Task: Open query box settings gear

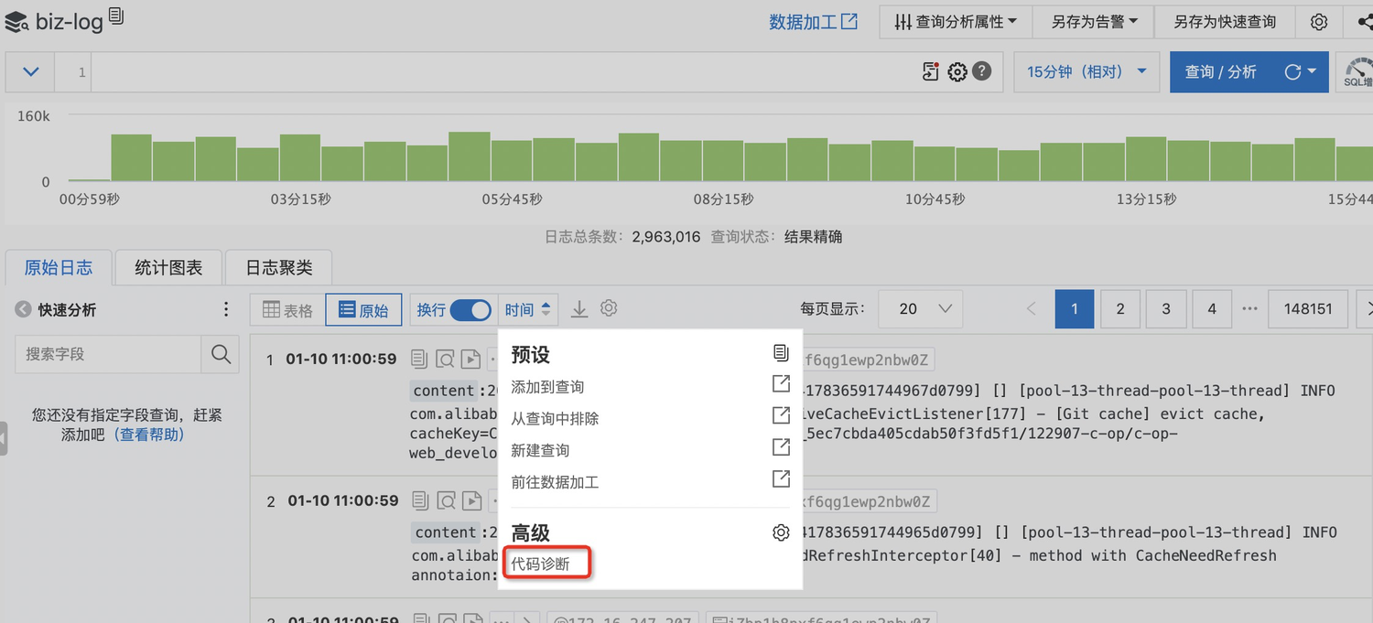Action: pyautogui.click(x=957, y=71)
